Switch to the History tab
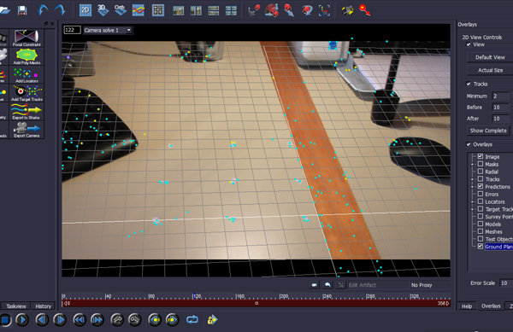The image size is (513, 332). click(44, 306)
